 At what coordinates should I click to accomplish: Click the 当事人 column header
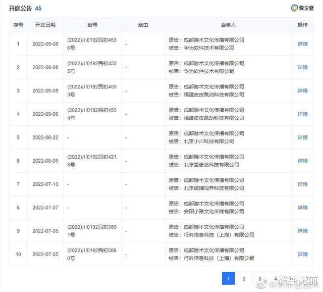pyautogui.click(x=228, y=25)
